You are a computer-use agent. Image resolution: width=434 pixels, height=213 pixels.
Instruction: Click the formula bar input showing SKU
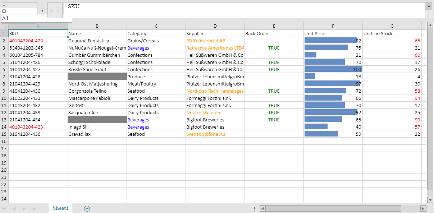[245, 10]
